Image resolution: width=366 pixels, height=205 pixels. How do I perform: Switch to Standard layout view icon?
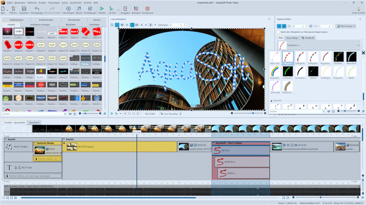[136, 9]
